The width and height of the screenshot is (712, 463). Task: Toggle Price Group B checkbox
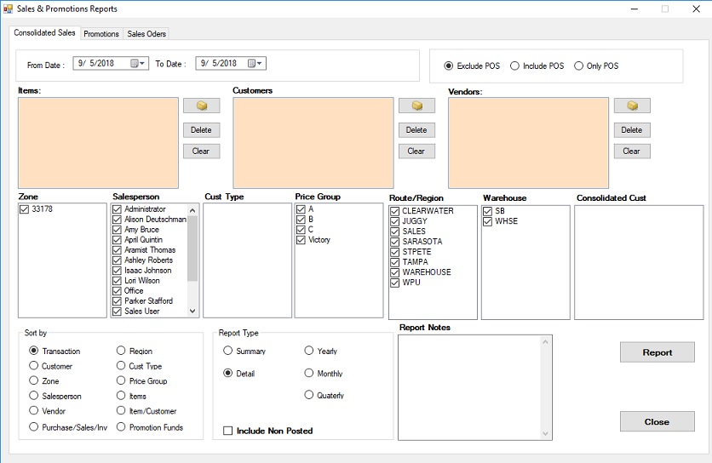pos(301,220)
